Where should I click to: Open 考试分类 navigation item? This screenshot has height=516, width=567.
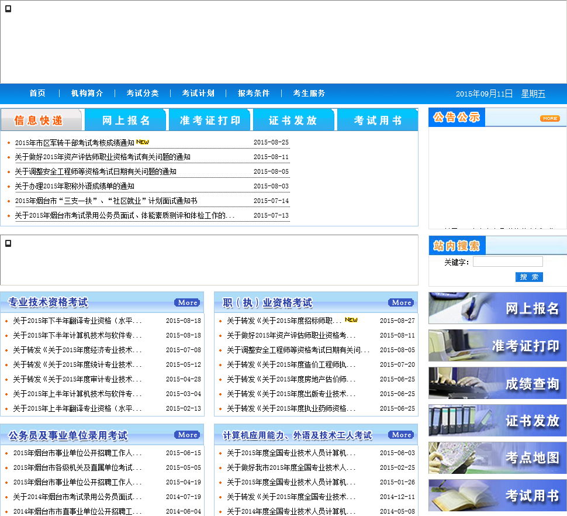point(143,94)
